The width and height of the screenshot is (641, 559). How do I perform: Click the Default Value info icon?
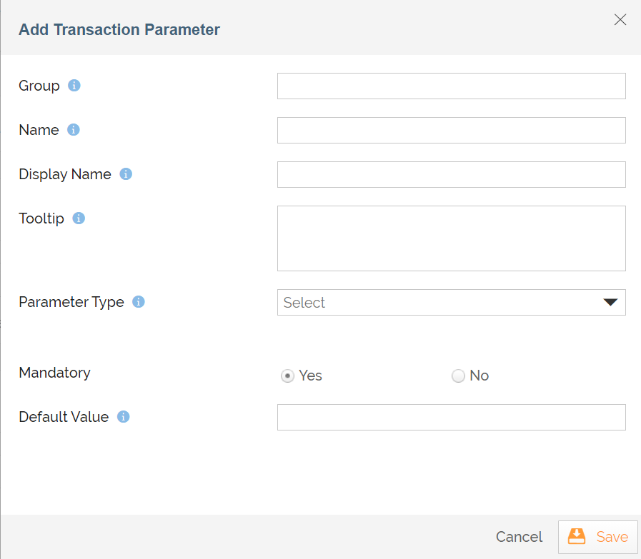point(123,417)
